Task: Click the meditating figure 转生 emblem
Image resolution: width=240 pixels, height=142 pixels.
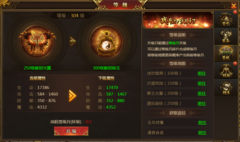Action: 106,41
